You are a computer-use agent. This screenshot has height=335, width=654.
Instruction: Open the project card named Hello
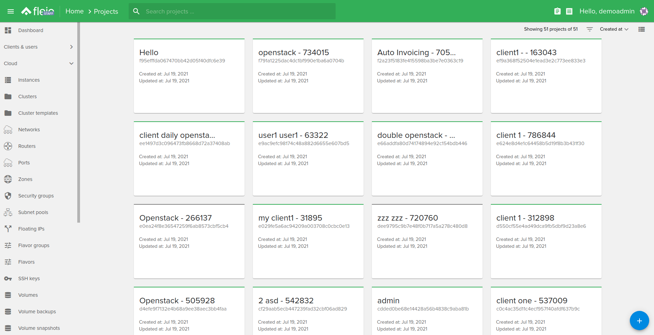pos(189,76)
